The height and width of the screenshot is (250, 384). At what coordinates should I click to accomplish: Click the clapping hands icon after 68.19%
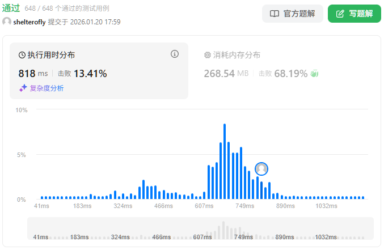coord(314,73)
